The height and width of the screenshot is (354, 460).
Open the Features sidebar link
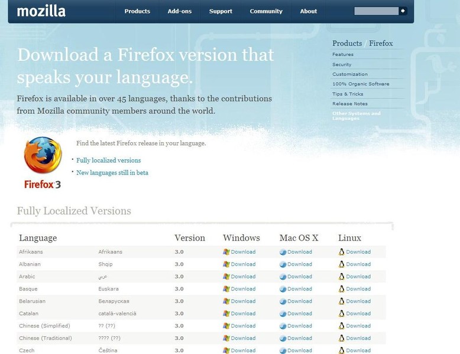pyautogui.click(x=343, y=54)
